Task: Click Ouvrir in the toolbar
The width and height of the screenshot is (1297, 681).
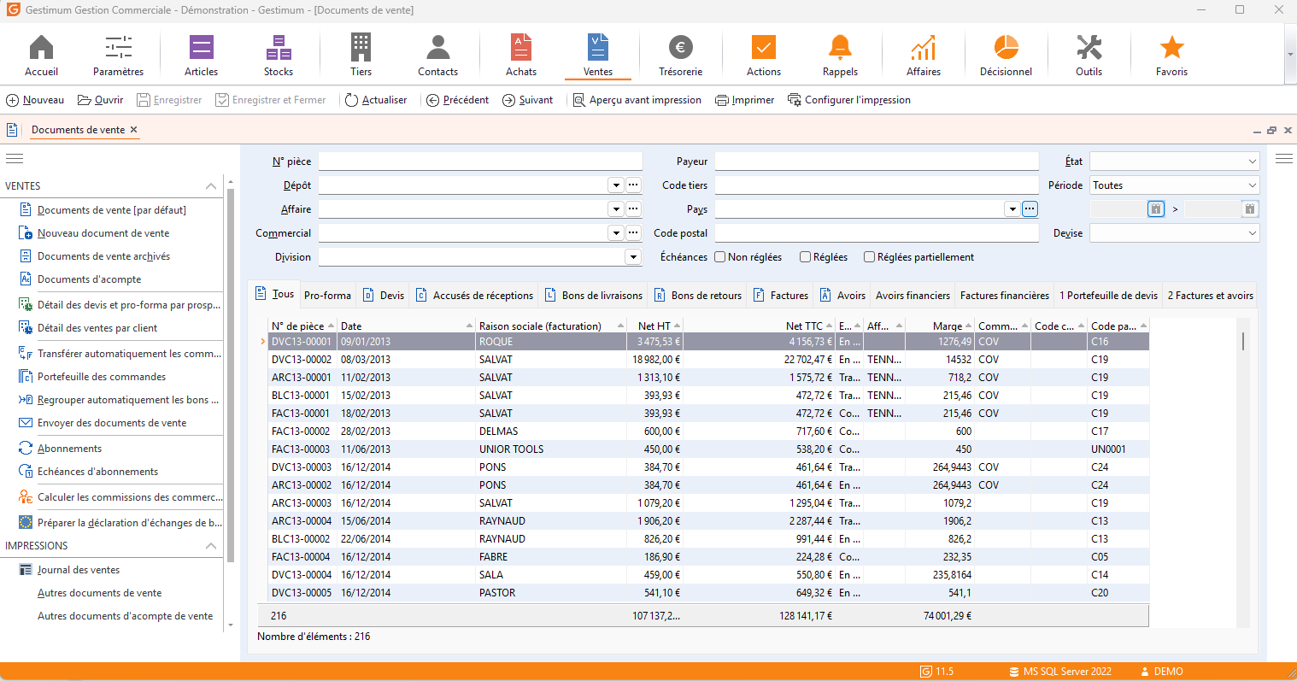Action: coord(101,100)
